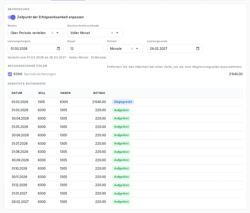
Task: Click the DATUM column header
Action: [x=17, y=93]
